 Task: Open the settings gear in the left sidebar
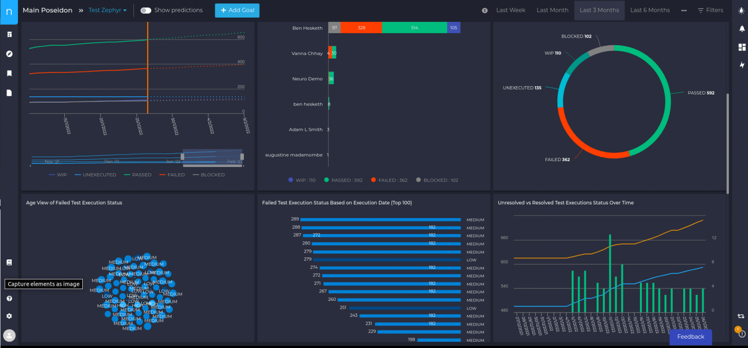pos(9,316)
